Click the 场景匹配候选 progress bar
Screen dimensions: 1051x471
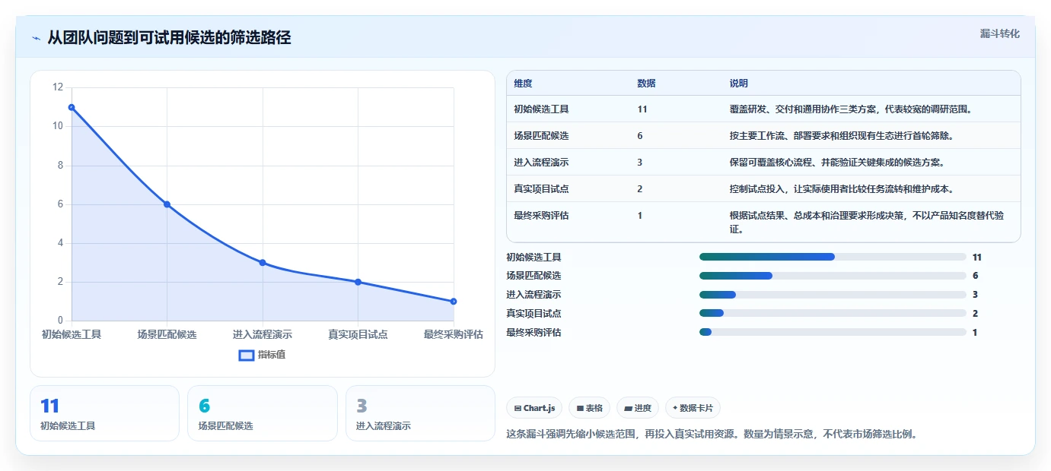tap(833, 276)
